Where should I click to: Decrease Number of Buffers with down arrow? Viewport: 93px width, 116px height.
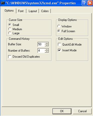click(x=47, y=52)
